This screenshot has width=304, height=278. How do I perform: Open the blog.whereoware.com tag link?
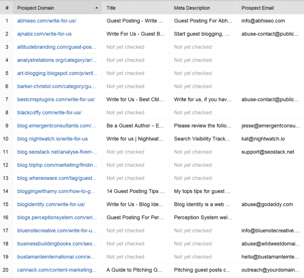(x=57, y=178)
